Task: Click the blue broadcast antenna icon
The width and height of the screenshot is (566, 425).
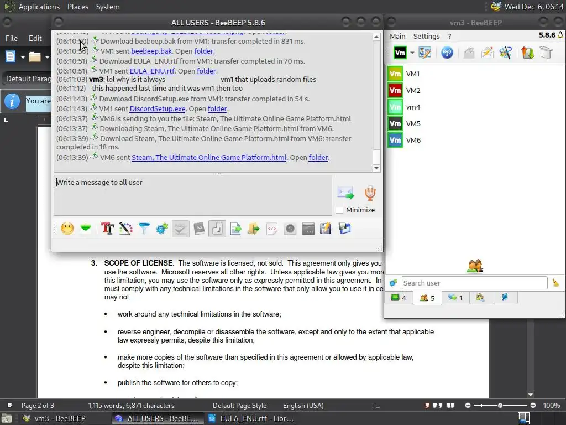Action: click(447, 53)
